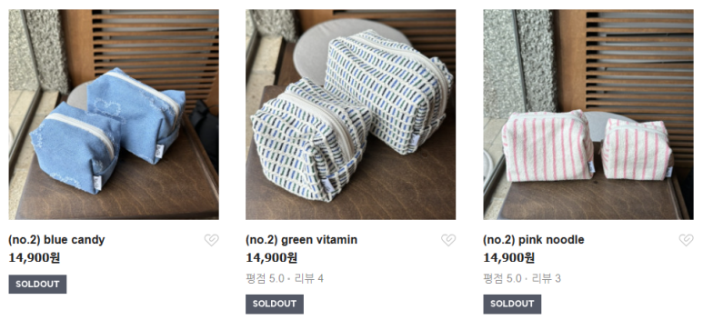Click the pink noodle 14,900원 price

(509, 258)
